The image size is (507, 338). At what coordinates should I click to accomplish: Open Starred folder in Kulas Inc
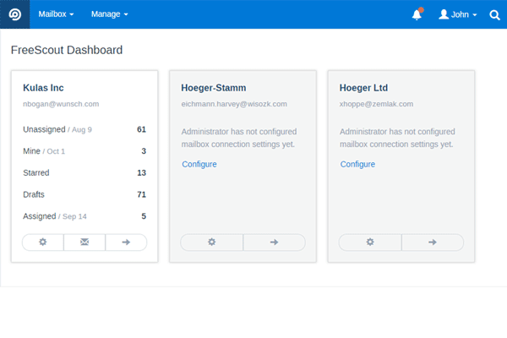coord(84,172)
